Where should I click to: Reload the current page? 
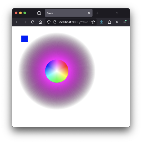(x=33, y=22)
